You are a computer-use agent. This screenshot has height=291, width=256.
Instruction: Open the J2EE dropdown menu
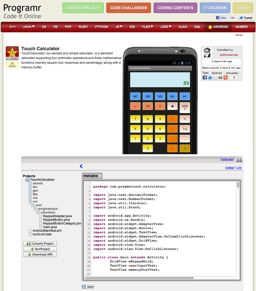click(x=166, y=27)
